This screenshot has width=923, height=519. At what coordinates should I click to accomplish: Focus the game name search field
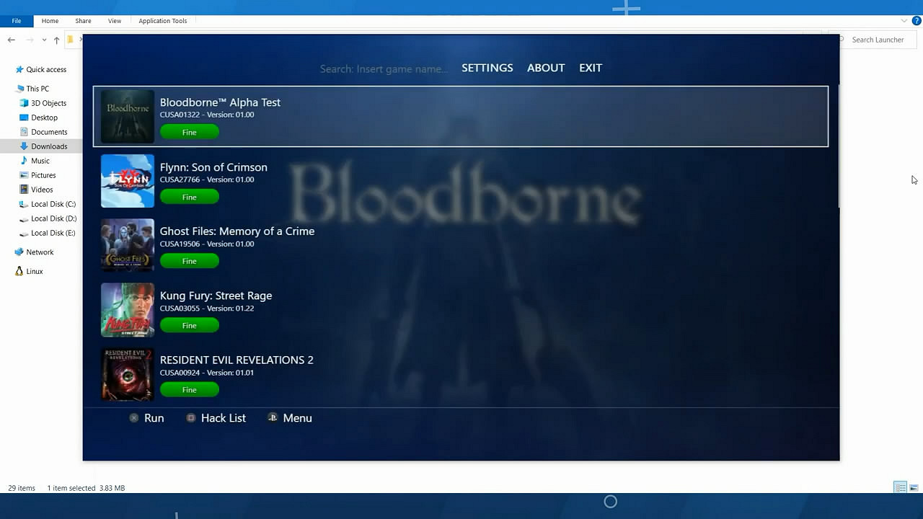(x=384, y=69)
